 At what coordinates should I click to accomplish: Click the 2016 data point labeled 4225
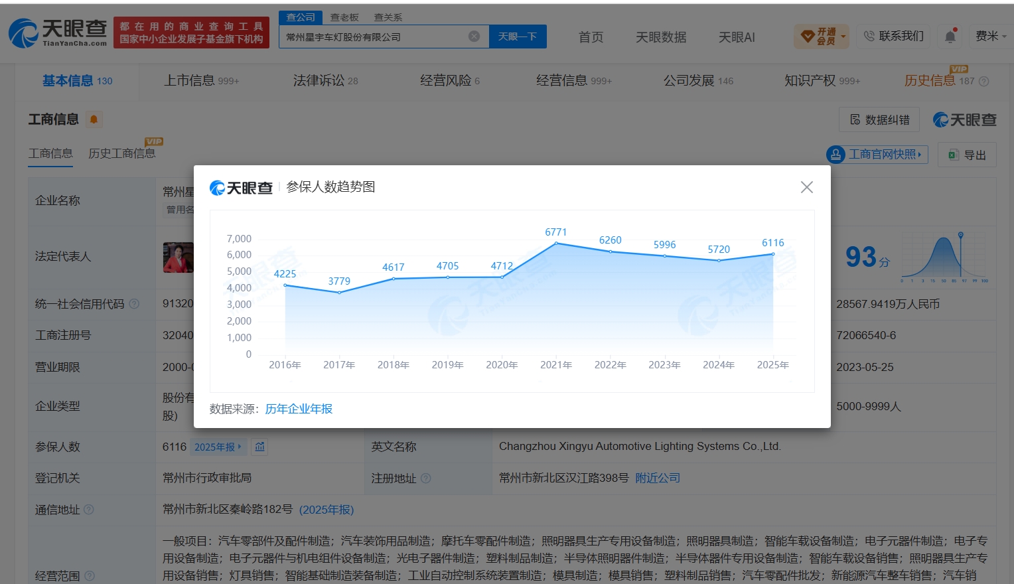[285, 285]
